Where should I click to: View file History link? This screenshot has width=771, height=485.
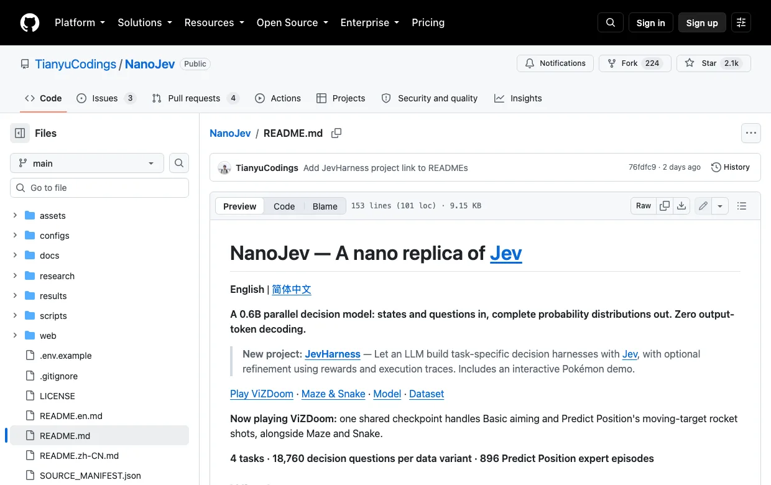[x=731, y=167]
